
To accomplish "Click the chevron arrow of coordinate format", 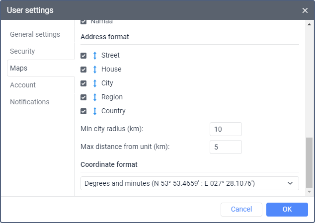I will 290,183.
